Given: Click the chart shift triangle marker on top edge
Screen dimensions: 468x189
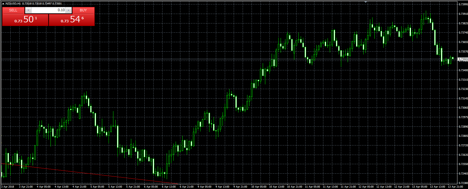Looking at the screenshot, I should pyautogui.click(x=366, y=2).
